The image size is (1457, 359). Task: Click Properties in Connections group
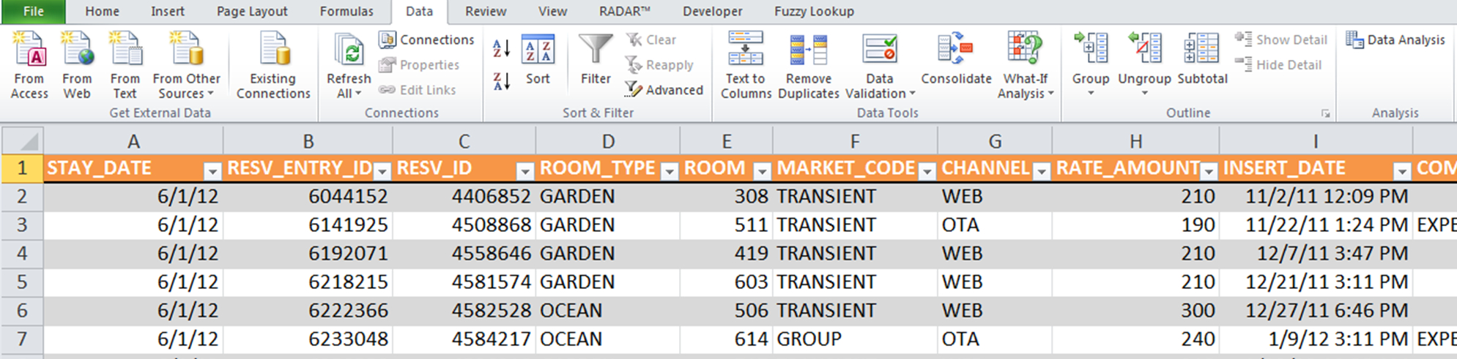(x=419, y=65)
